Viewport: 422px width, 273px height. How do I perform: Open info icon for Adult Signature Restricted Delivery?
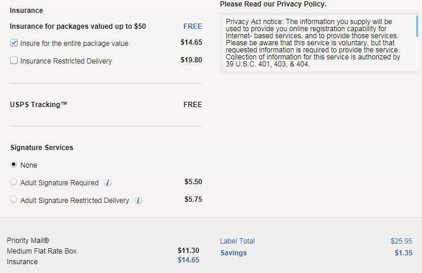click(x=138, y=201)
